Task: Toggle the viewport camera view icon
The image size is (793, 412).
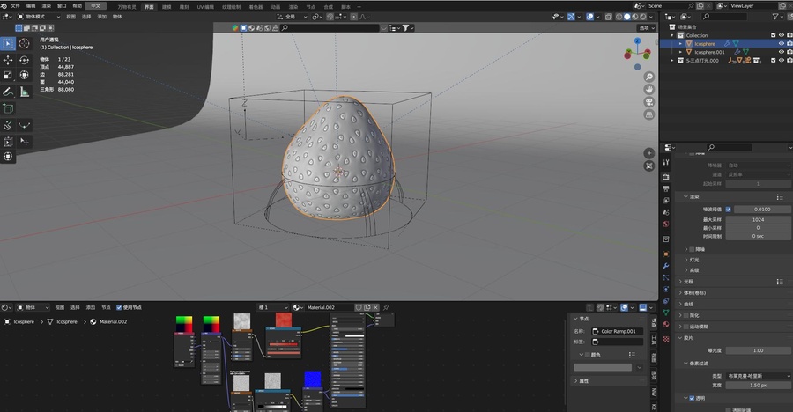Action: coord(649,102)
